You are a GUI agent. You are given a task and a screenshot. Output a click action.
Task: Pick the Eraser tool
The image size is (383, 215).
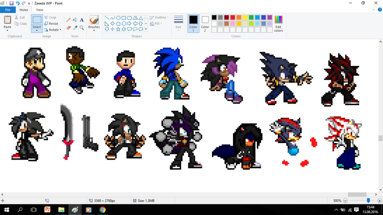tap(68, 28)
